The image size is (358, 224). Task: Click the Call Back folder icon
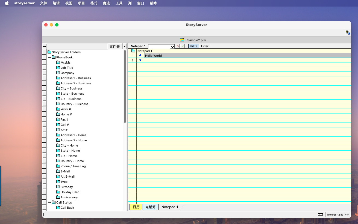(58, 208)
